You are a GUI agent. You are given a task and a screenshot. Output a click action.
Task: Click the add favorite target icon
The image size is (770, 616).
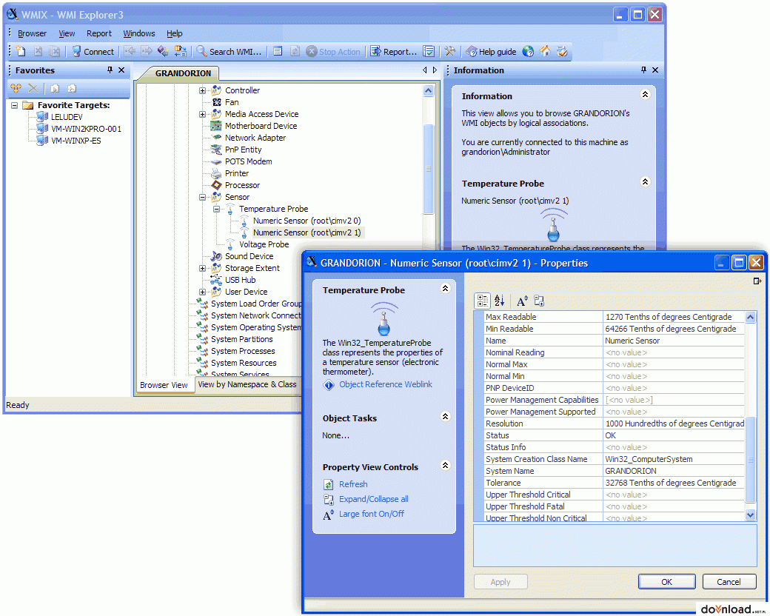tap(16, 88)
